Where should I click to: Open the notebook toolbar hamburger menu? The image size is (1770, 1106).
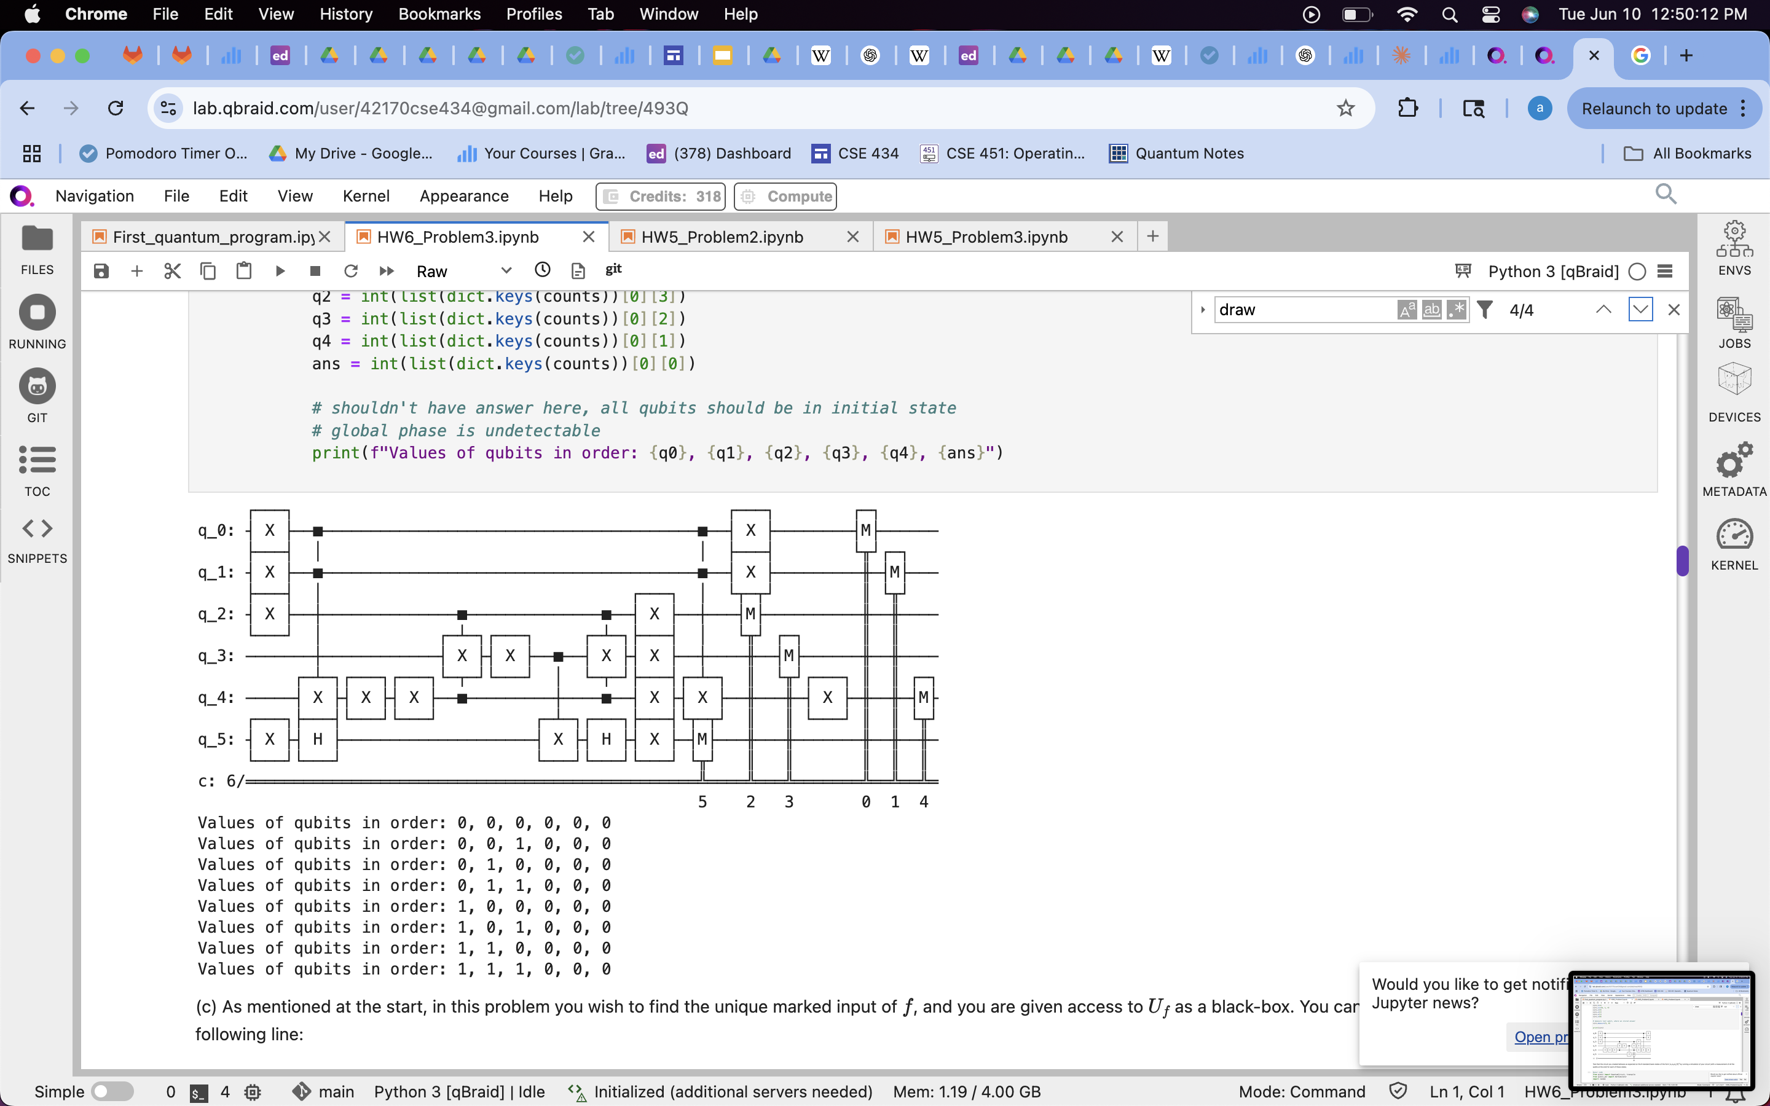click(1666, 272)
